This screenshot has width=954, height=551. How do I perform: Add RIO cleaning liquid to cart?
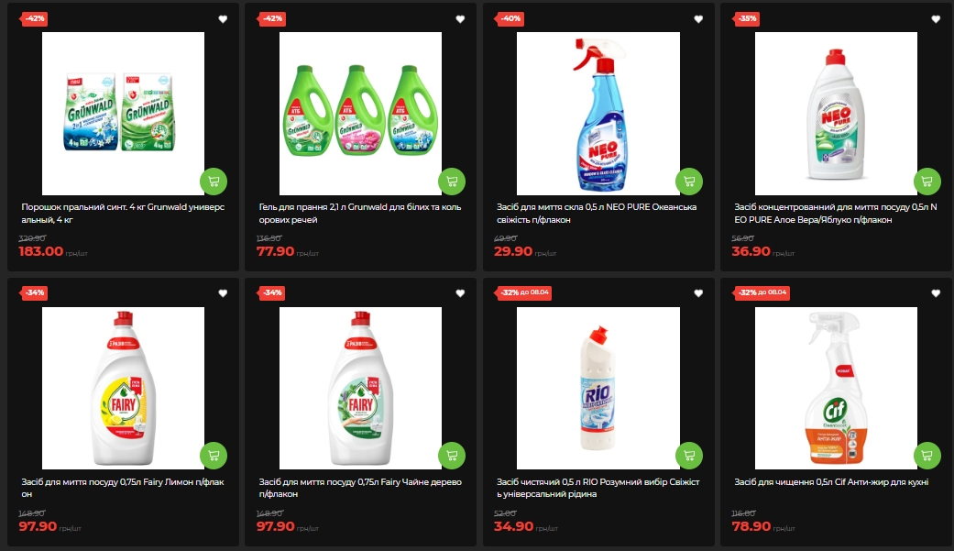(x=689, y=456)
